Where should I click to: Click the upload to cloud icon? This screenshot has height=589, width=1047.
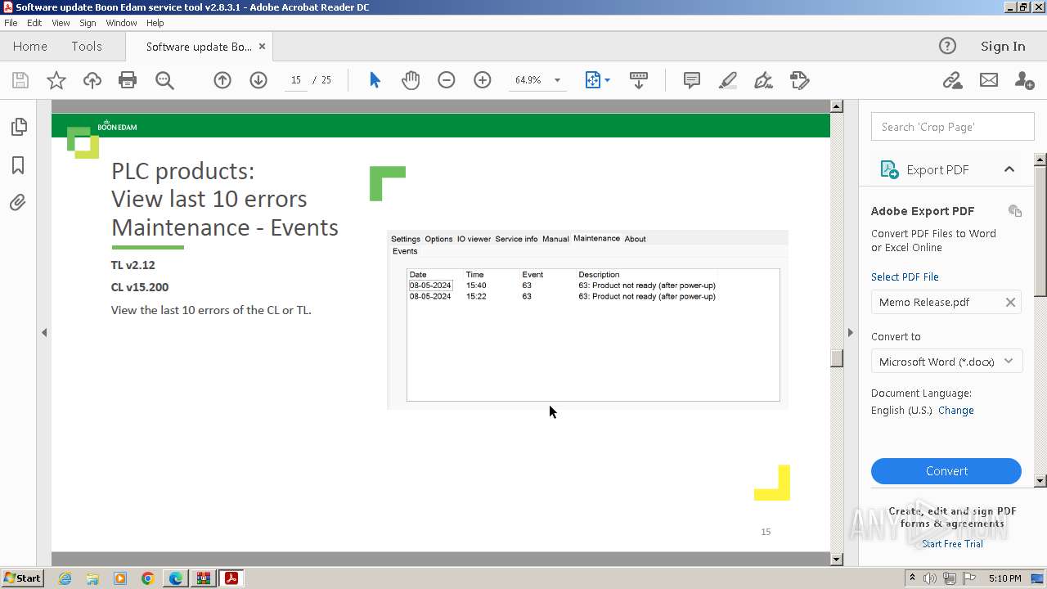[x=92, y=80]
